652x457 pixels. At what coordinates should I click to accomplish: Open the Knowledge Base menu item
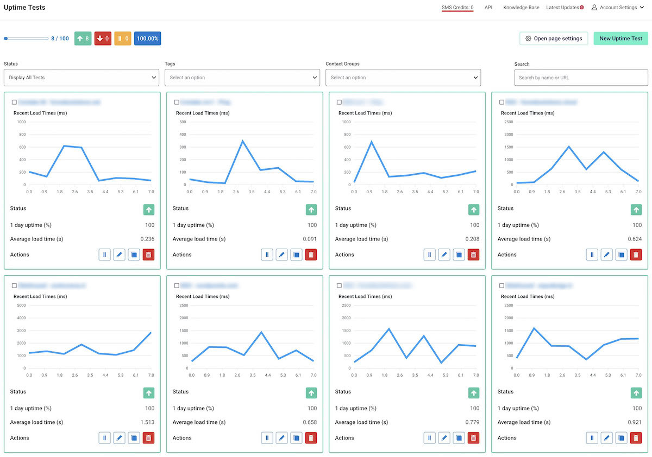pos(521,7)
